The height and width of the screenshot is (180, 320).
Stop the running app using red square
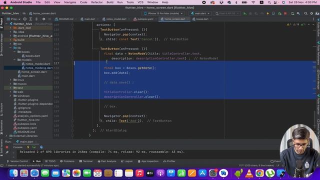click(x=285, y=13)
